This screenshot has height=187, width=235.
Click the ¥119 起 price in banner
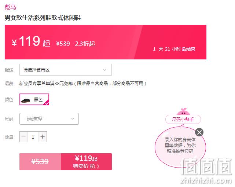(31, 41)
